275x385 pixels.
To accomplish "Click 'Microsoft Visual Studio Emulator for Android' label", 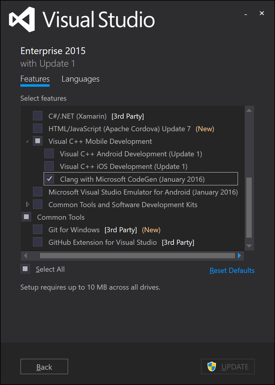I will (143, 192).
